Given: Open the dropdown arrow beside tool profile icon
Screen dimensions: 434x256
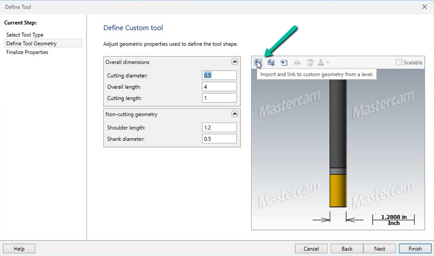Looking at the screenshot, I should click(328, 63).
